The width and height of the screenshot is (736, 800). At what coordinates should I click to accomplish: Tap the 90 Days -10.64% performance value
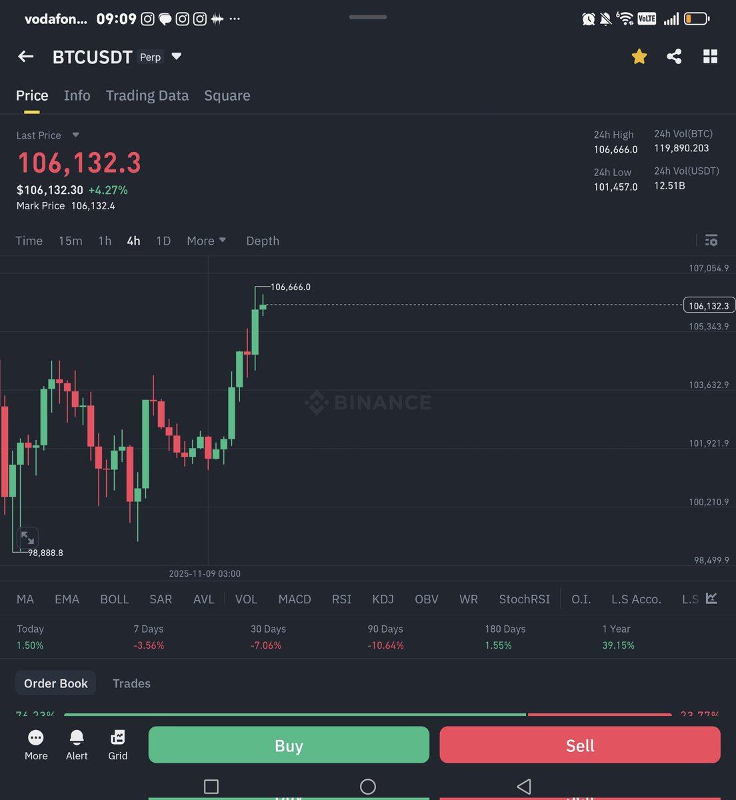click(385, 645)
